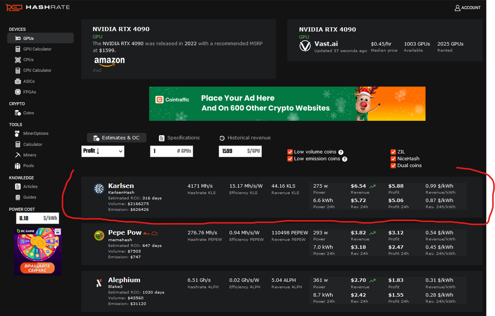Click the help icon beside Low volume coins
This screenshot has height=316, width=495.
pyautogui.click(x=341, y=152)
